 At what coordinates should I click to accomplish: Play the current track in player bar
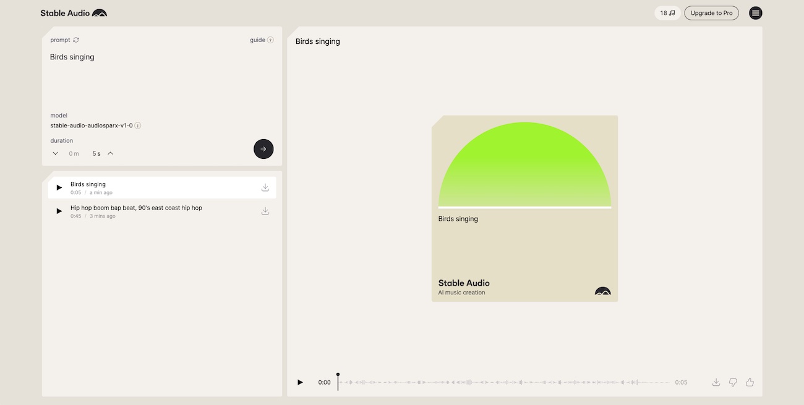pyautogui.click(x=301, y=382)
